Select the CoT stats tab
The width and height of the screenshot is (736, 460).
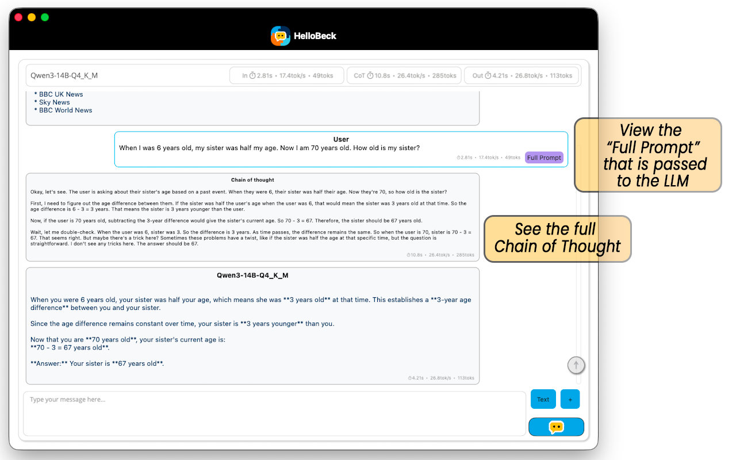click(x=404, y=75)
